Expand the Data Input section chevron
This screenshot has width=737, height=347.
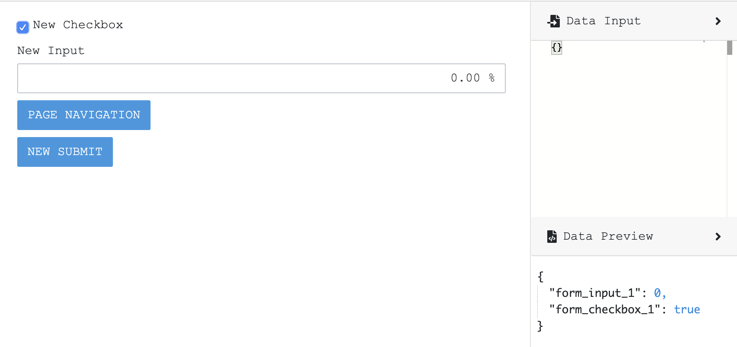click(x=719, y=21)
